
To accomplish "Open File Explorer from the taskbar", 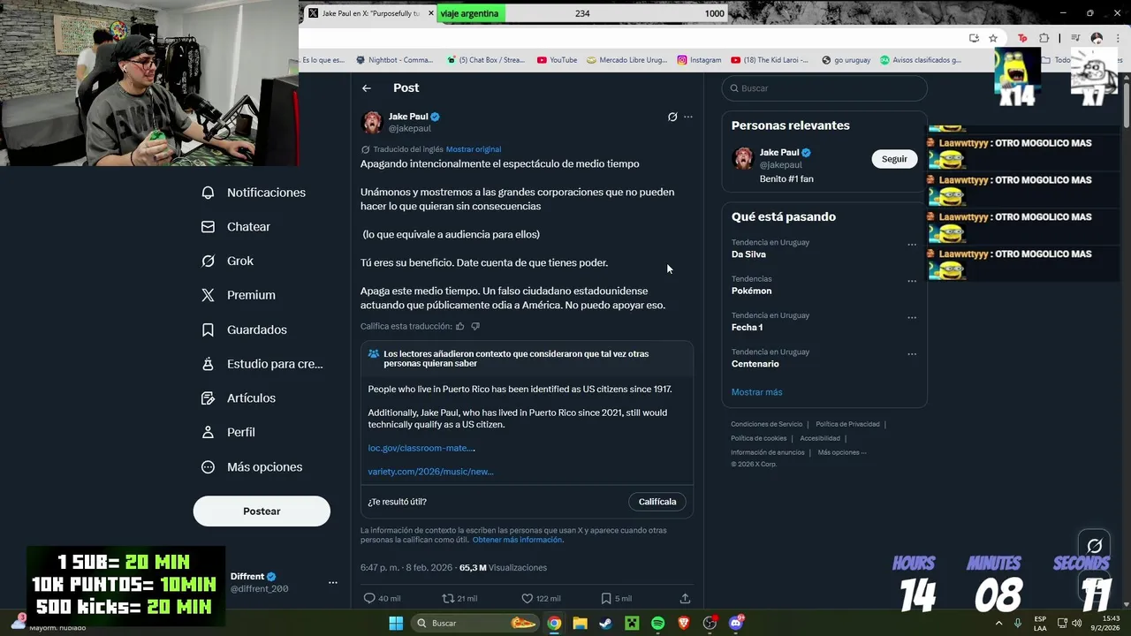I will [x=580, y=623].
